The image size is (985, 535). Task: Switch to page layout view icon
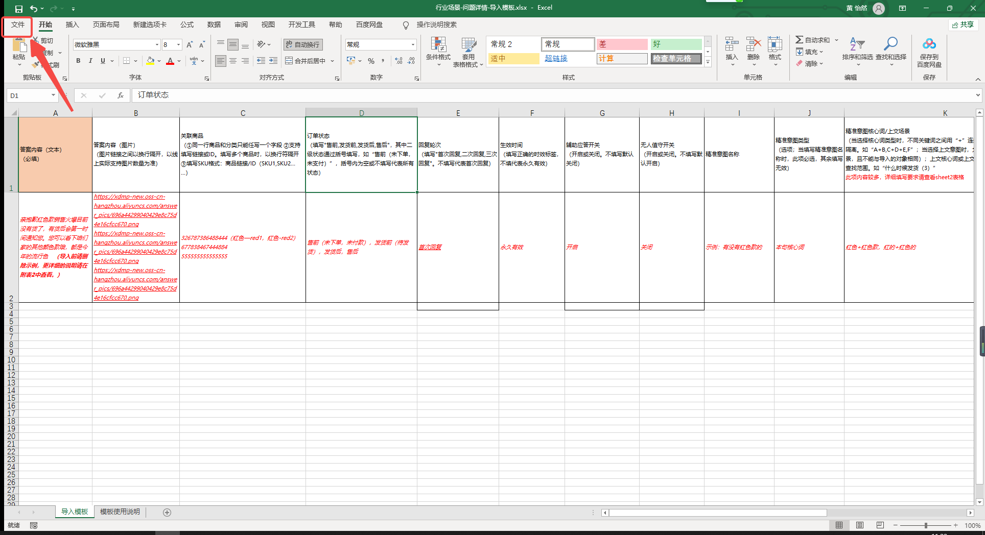pos(860,525)
